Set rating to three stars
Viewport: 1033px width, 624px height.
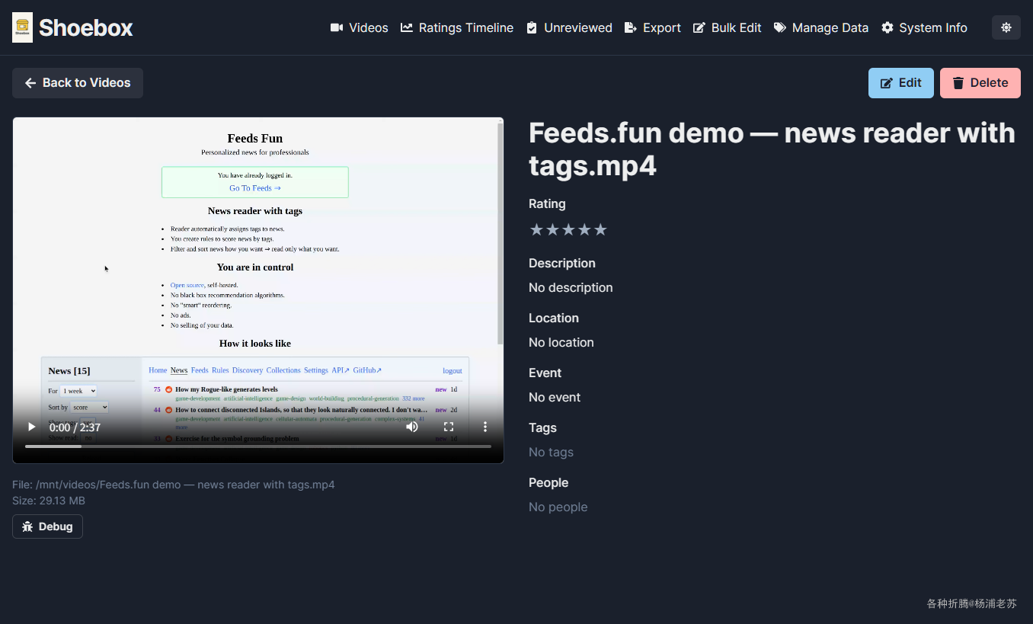(x=568, y=229)
